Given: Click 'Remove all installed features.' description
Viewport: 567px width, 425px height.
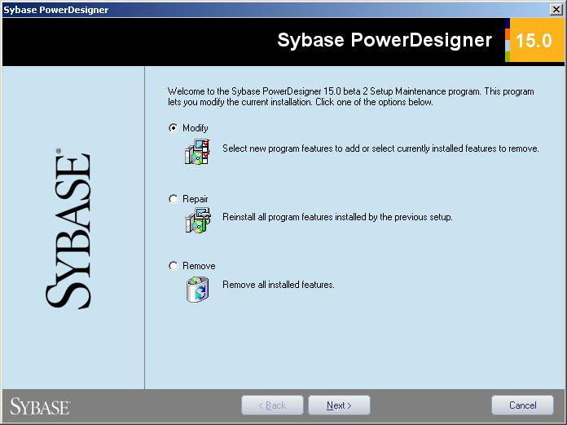Looking at the screenshot, I should [x=279, y=285].
